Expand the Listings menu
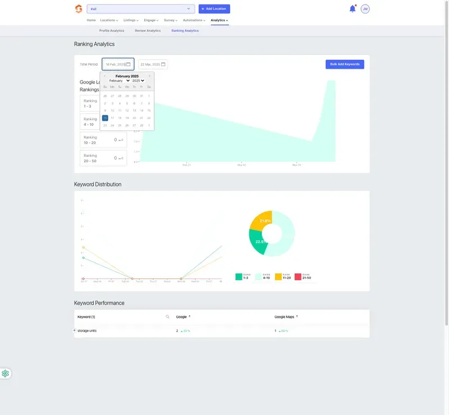449x415 pixels. coord(131,20)
